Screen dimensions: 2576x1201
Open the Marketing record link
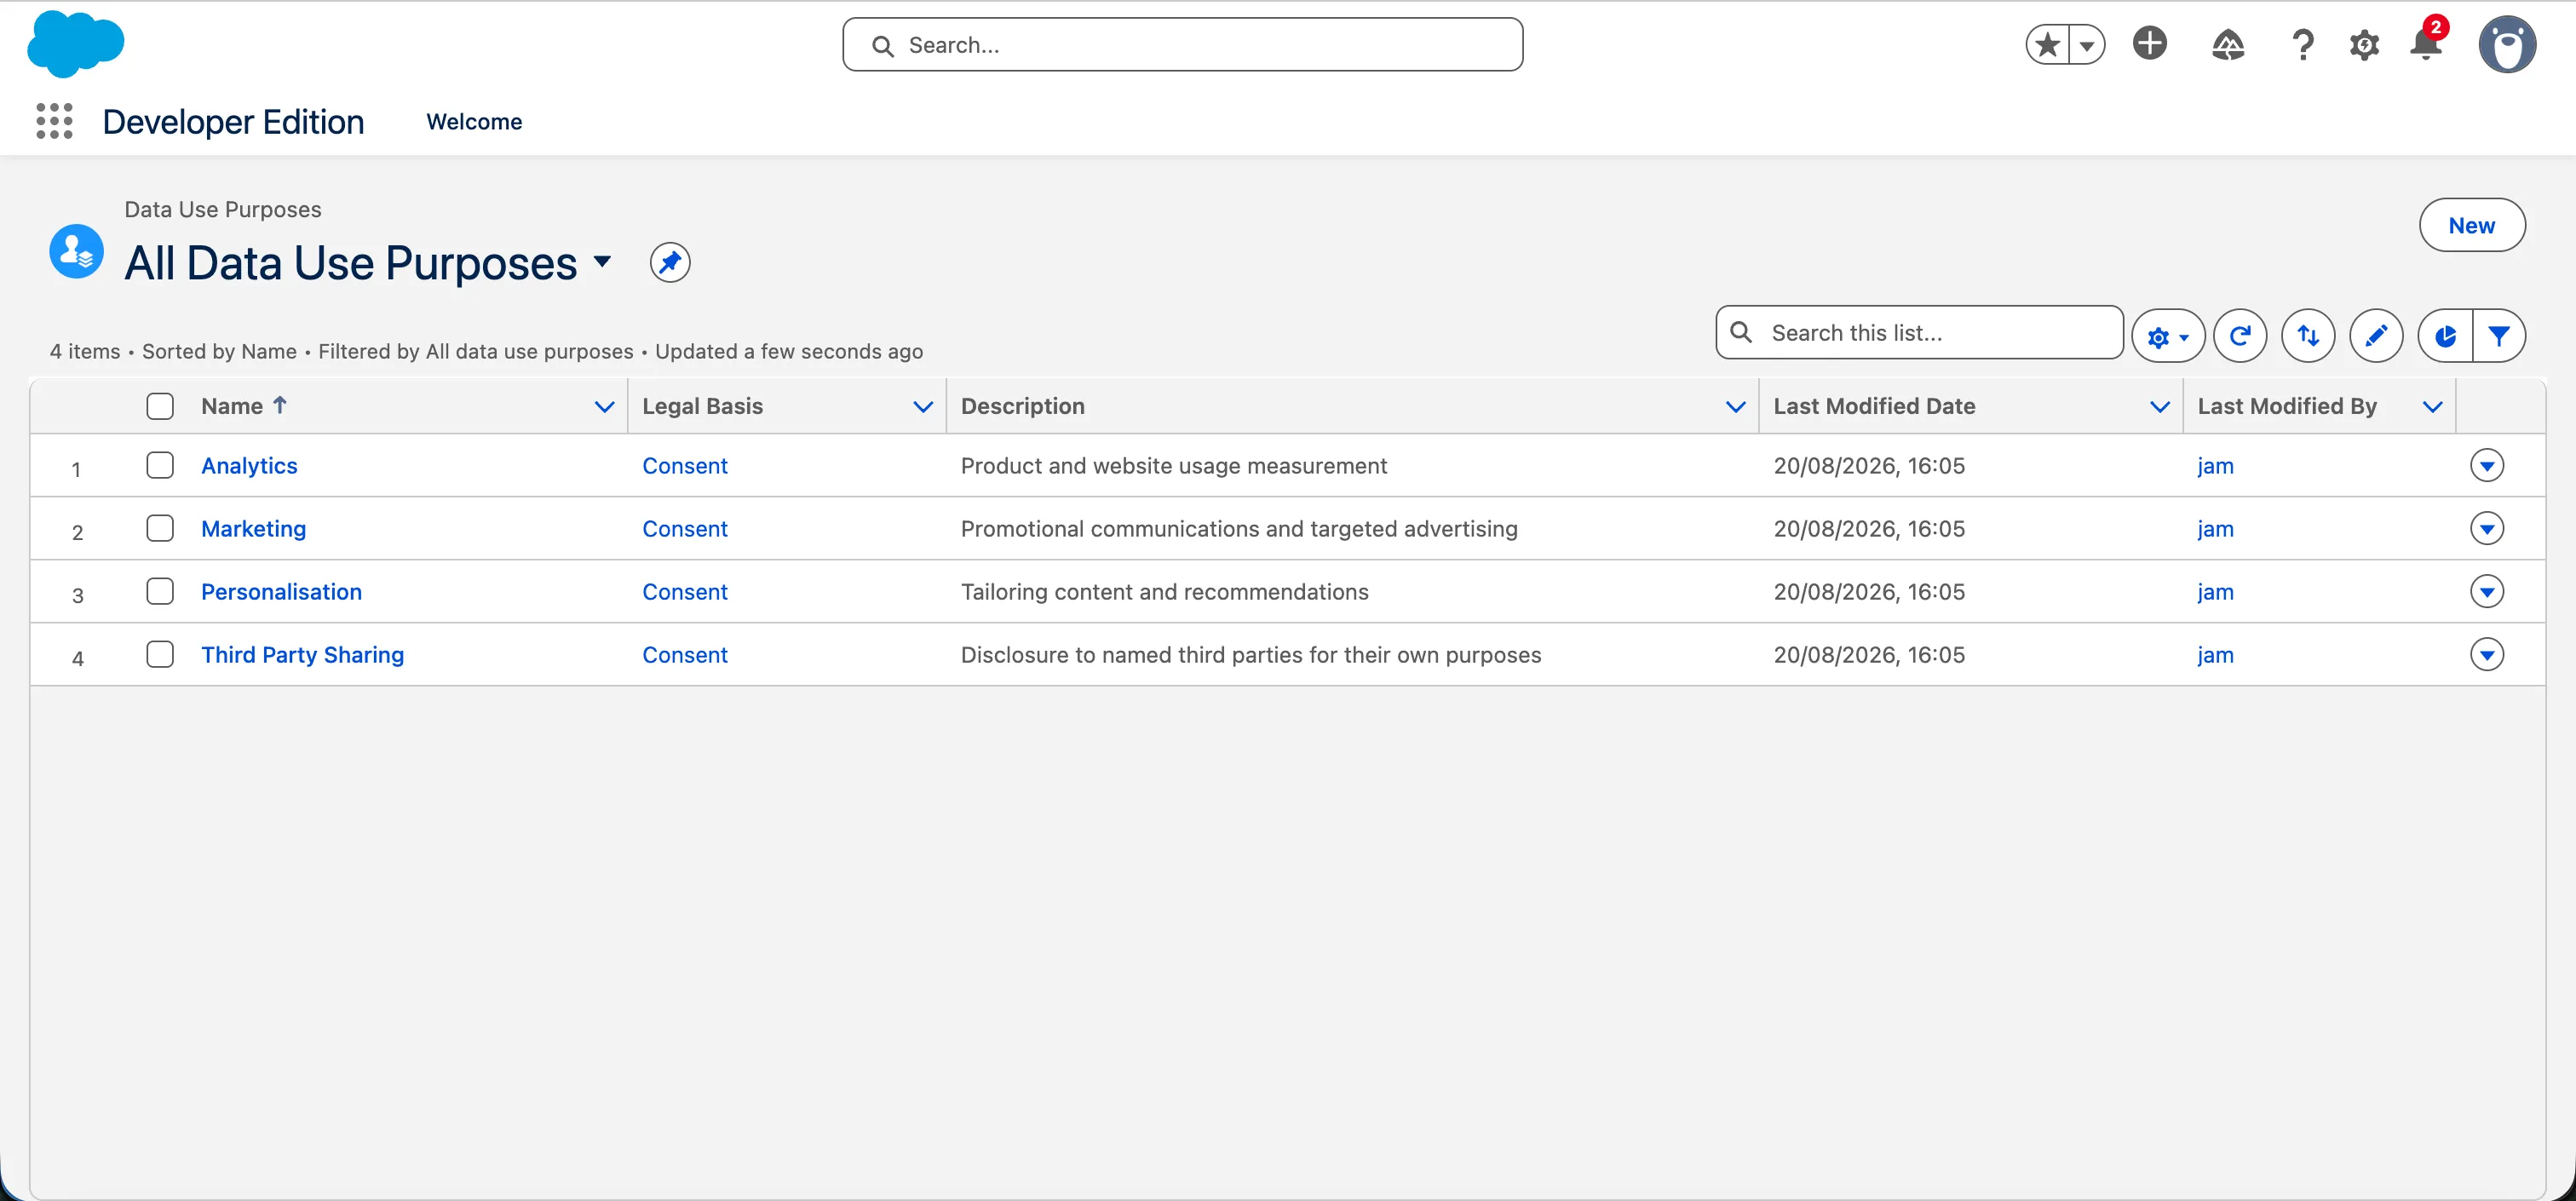(253, 529)
